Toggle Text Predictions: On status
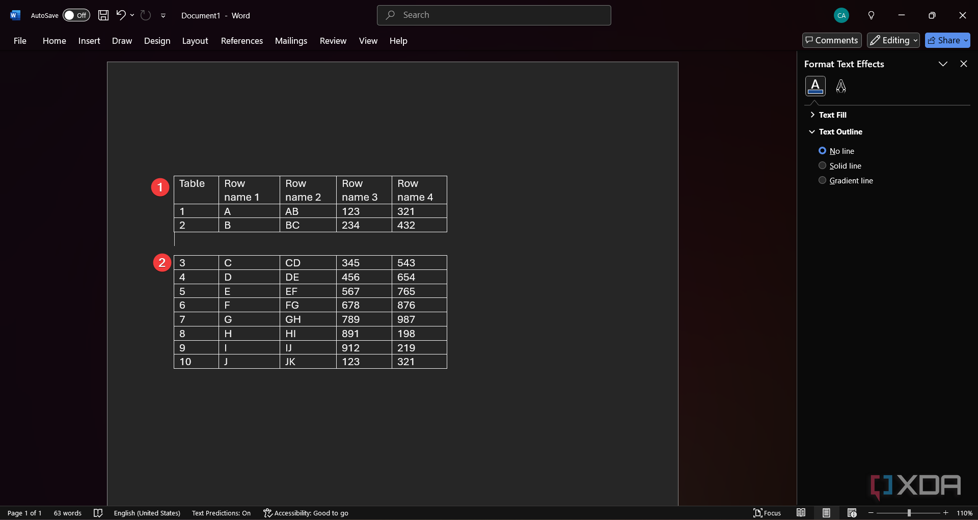Screen dimensions: 978x520 221,513
